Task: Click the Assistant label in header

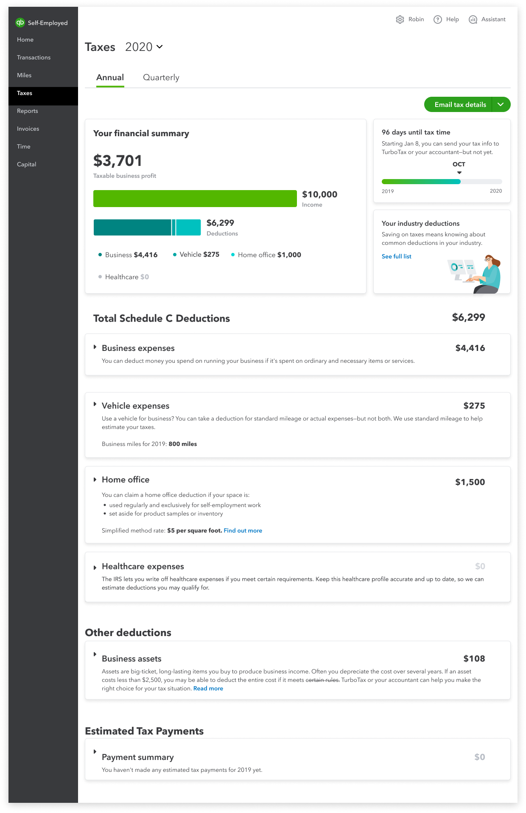Action: coord(493,20)
